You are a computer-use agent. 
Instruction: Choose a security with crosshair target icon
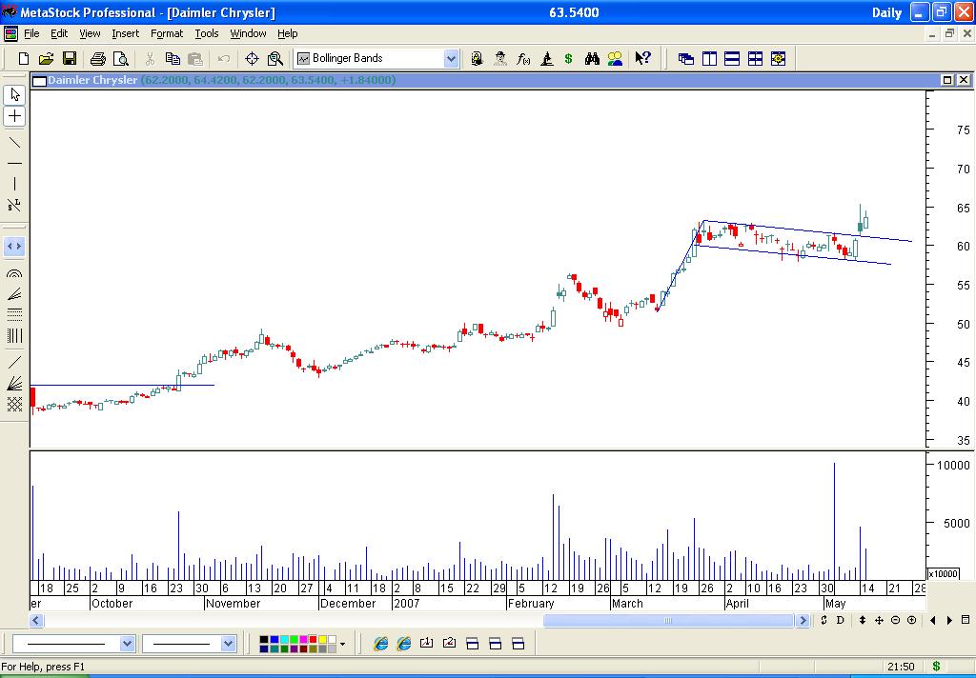coord(252,58)
